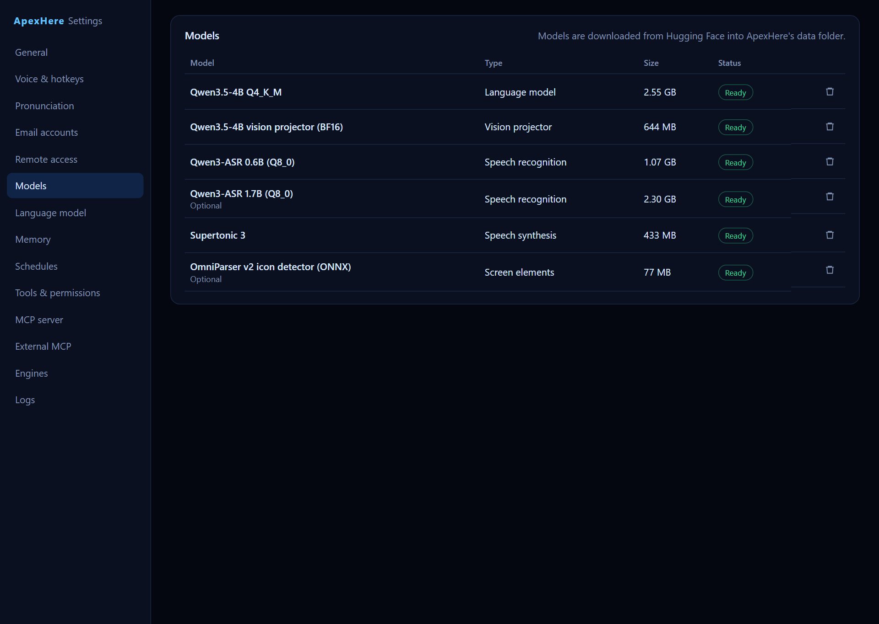
Task: Go to MCP server settings
Action: tap(75, 320)
